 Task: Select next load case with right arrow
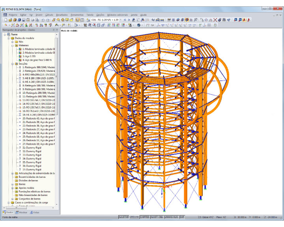point(129,20)
